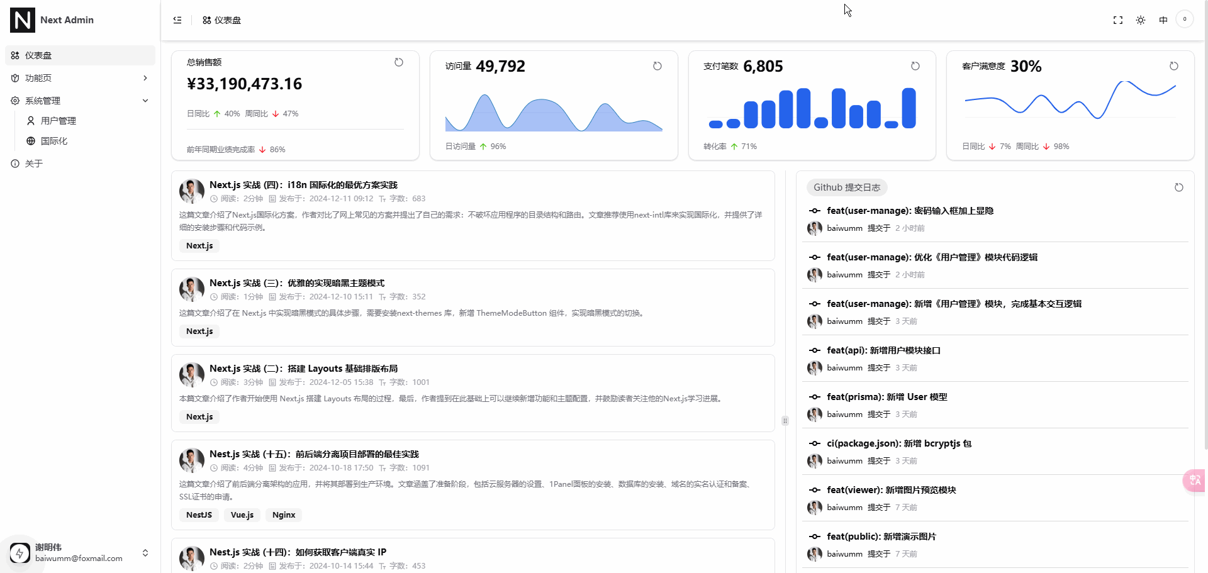Viewport: 1208px width, 573px height.
Task: Open commit feat(public): 新增演示图片
Action: (x=881, y=537)
